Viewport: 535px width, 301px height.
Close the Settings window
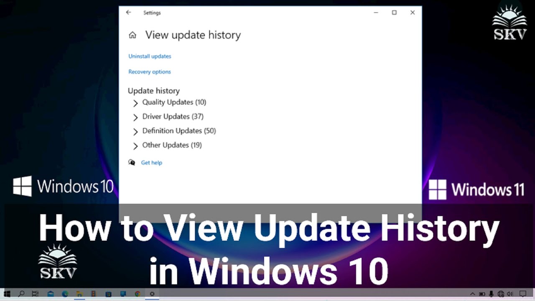(x=413, y=13)
